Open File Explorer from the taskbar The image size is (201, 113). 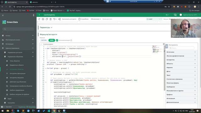8,111
